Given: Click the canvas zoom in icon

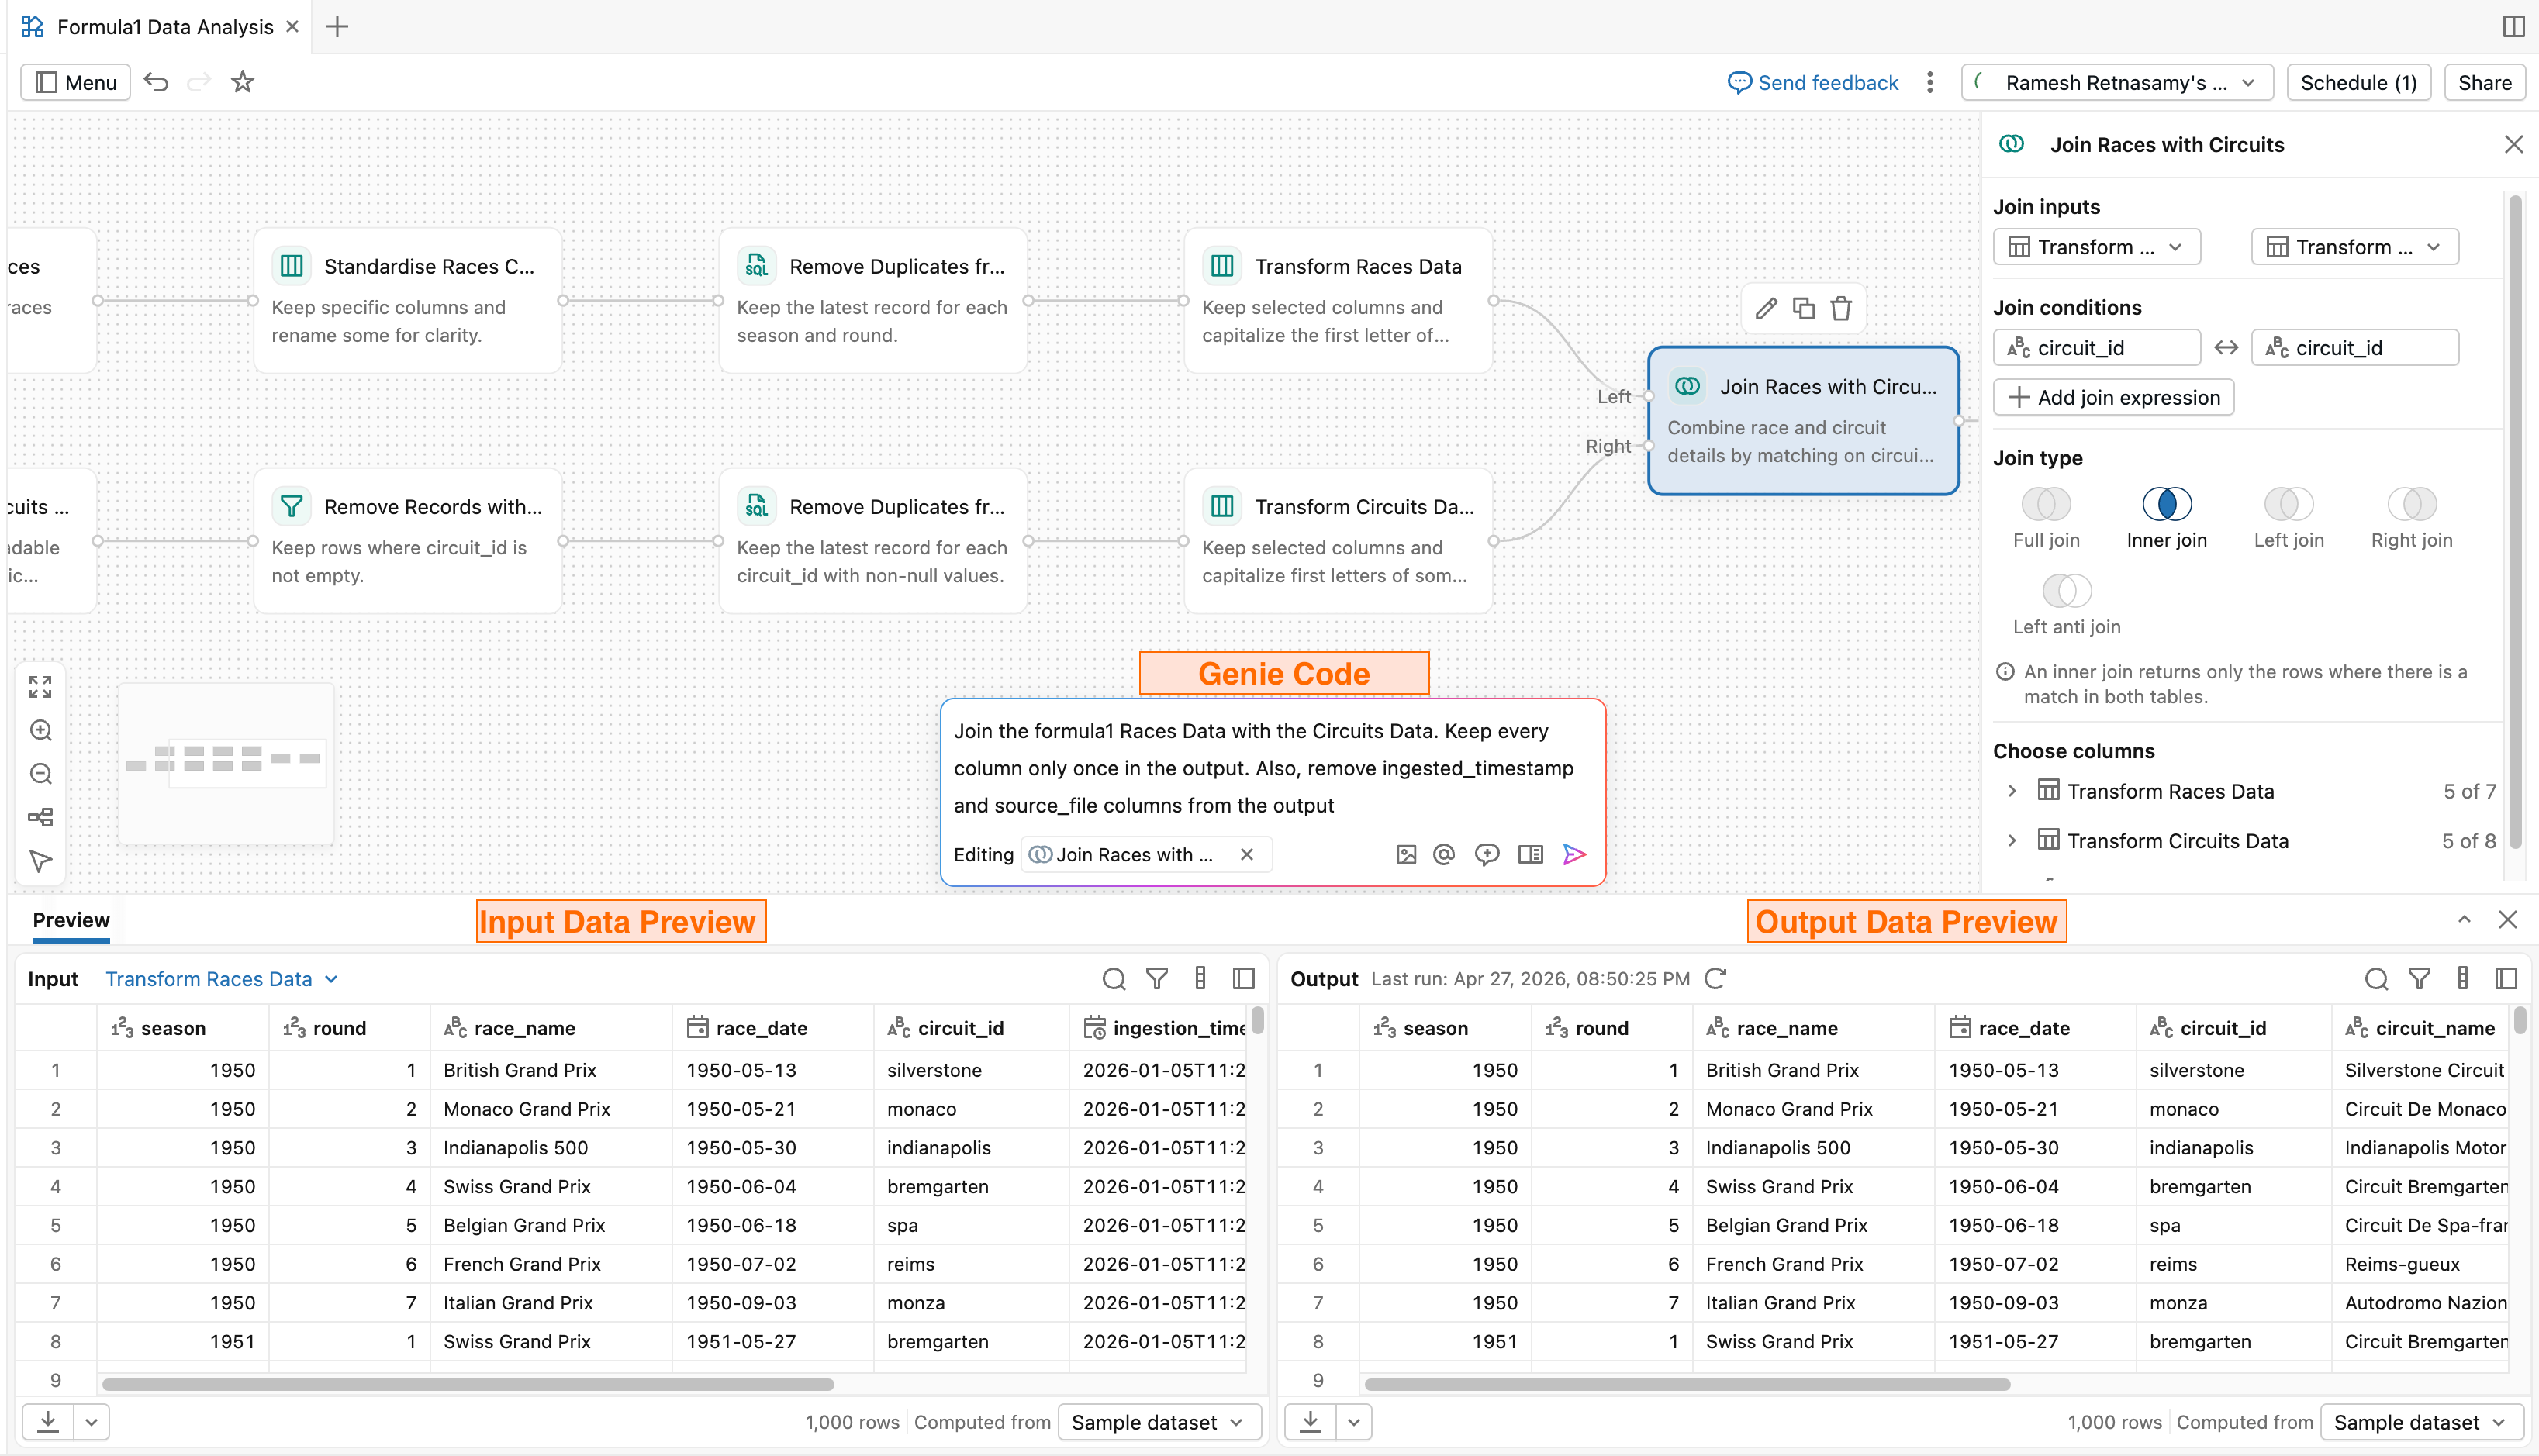Looking at the screenshot, I should click(40, 731).
